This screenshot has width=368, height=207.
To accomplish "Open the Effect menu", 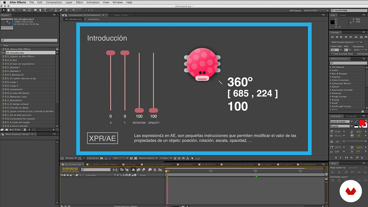I will click(79, 2).
